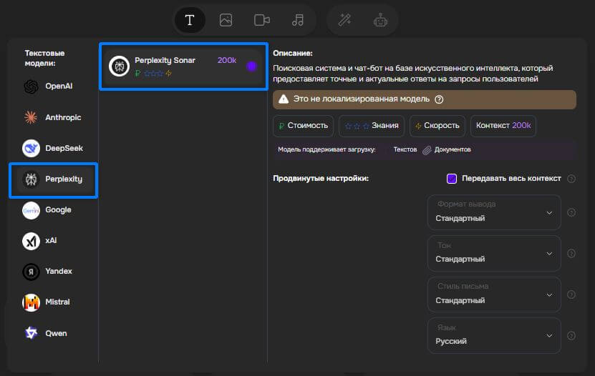Click help icon beside non-localized model warning
595x376 pixels.
(x=439, y=99)
